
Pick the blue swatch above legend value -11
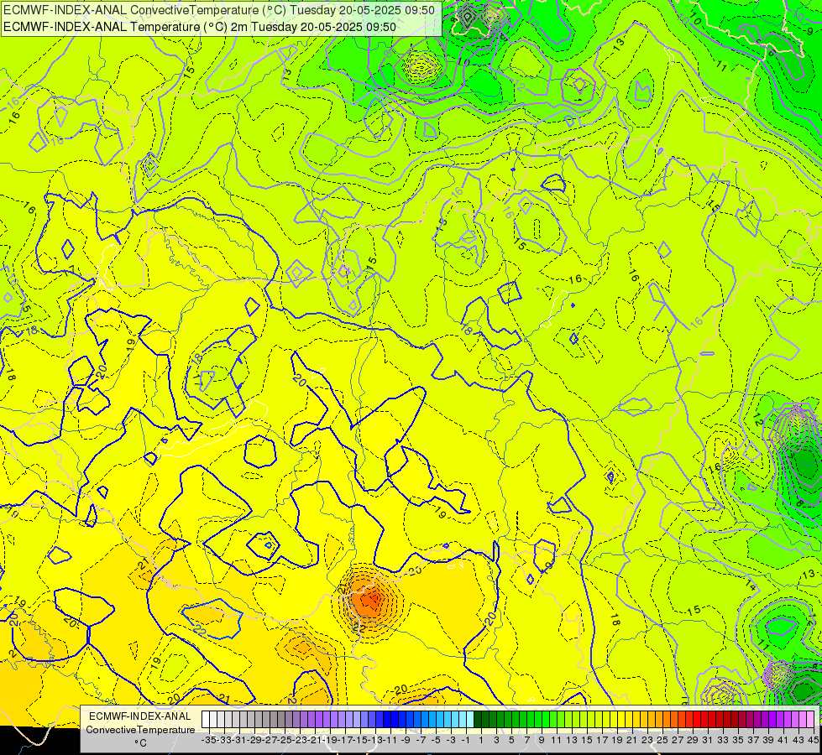(387, 720)
